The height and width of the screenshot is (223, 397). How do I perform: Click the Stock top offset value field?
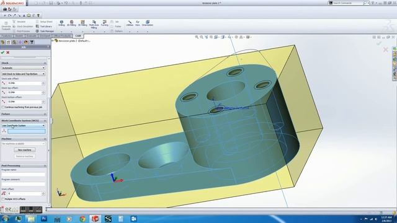(x=24, y=92)
